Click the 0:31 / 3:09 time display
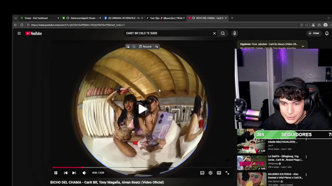Image resolution: width=332 pixels, height=186 pixels. click(x=98, y=173)
